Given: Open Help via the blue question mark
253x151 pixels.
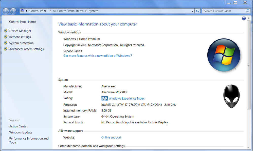Looking at the screenshot, I should [x=244, y=18].
